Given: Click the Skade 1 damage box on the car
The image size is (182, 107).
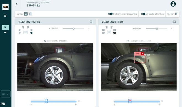Looking at the screenshot, I should coord(140,59).
